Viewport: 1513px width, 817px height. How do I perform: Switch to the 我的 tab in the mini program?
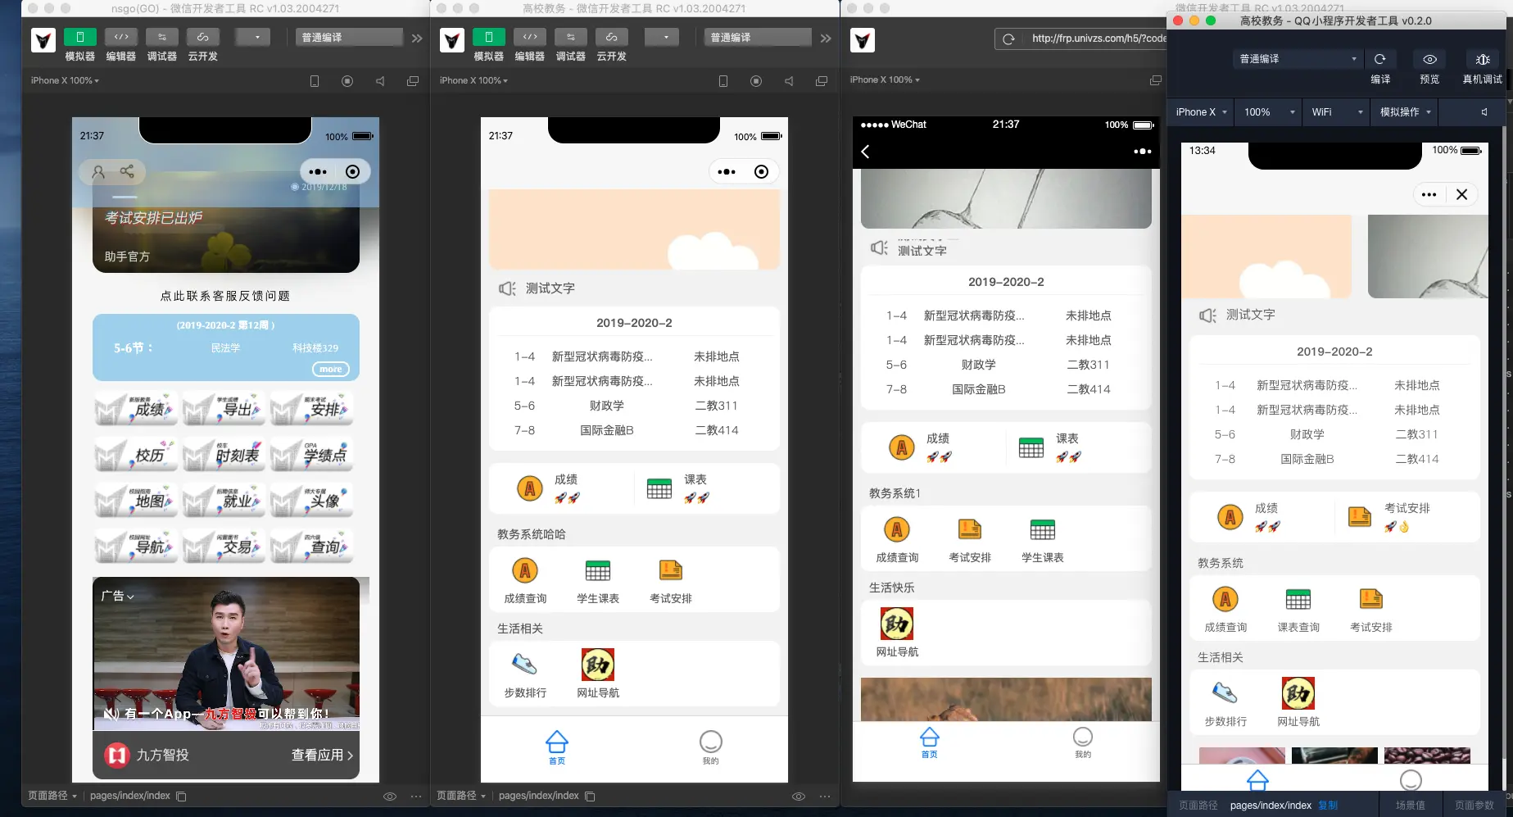point(710,747)
